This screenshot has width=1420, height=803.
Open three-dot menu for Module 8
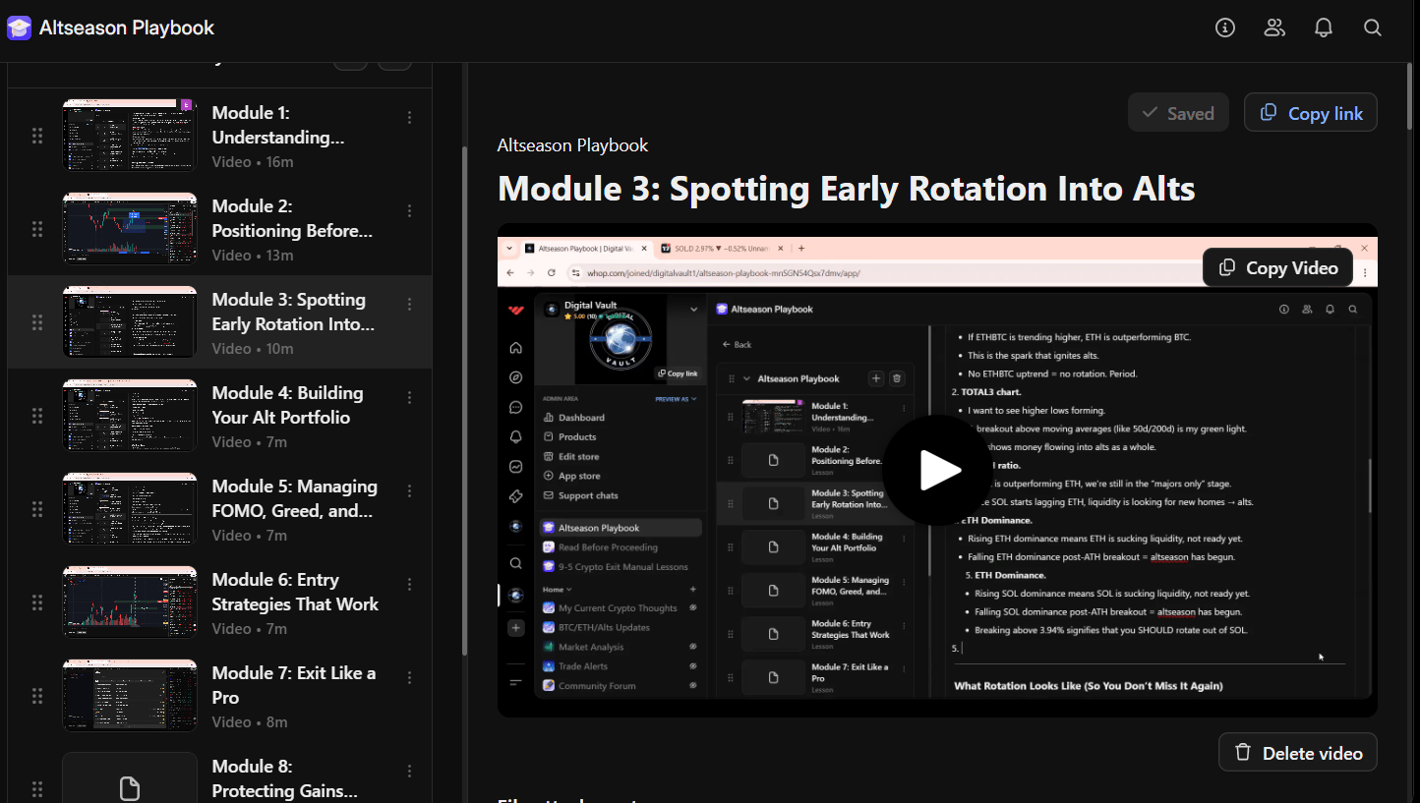click(410, 771)
